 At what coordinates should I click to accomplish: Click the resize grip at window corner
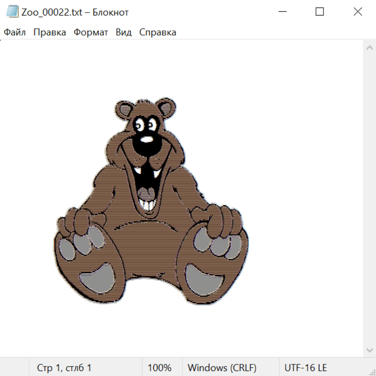372,372
